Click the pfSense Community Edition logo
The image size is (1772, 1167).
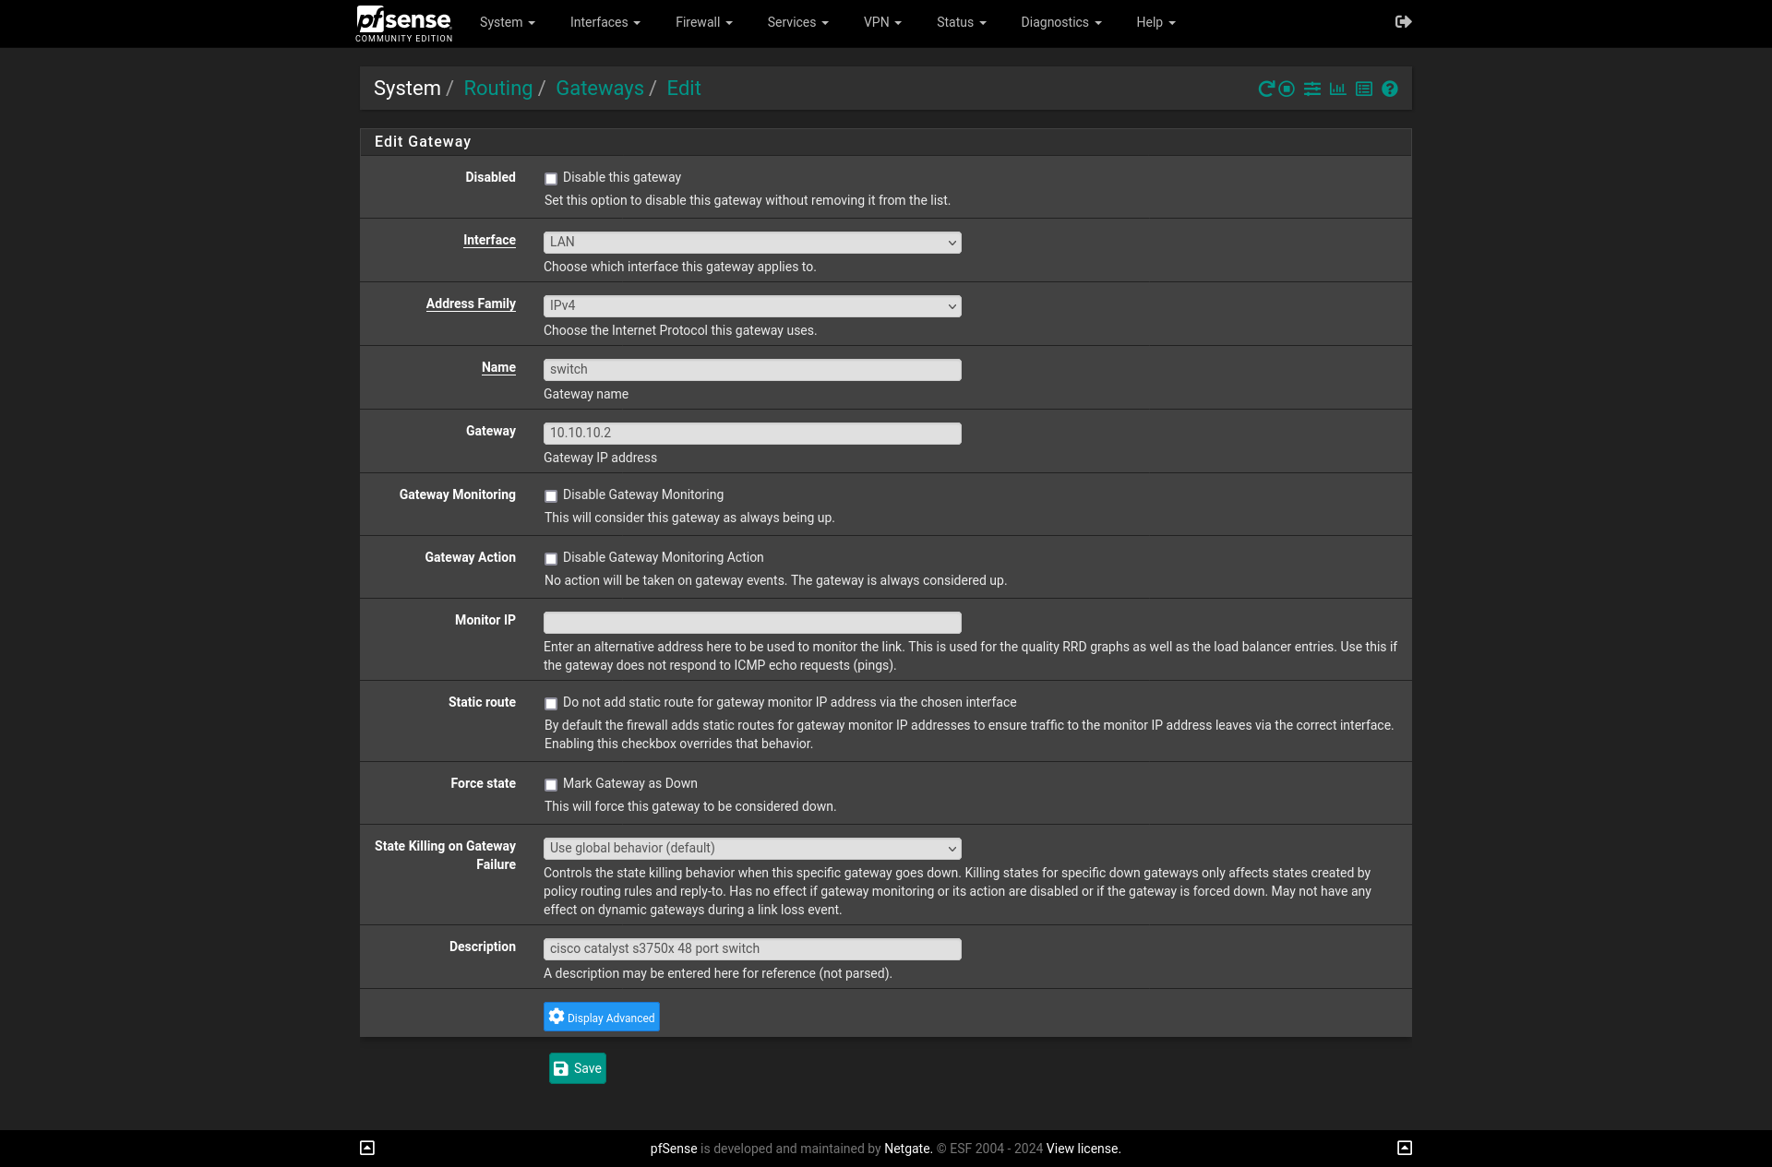coord(404,24)
